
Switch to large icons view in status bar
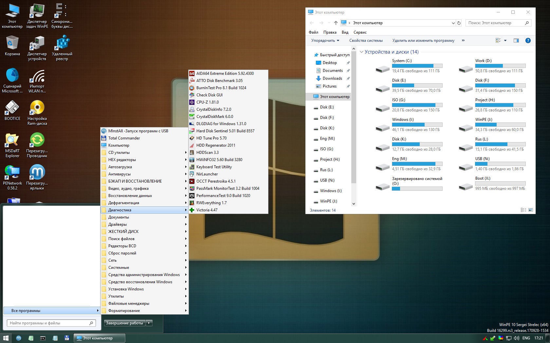(x=531, y=210)
